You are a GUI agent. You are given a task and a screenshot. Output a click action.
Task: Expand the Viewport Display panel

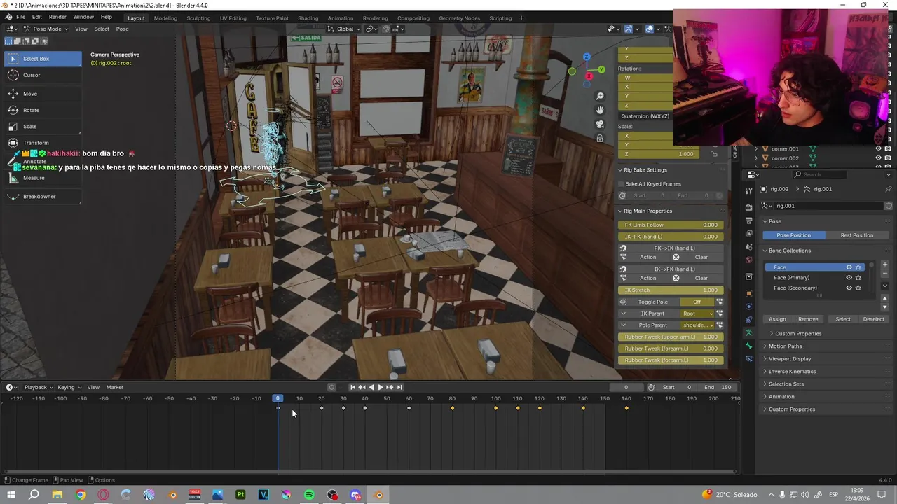[x=789, y=359]
